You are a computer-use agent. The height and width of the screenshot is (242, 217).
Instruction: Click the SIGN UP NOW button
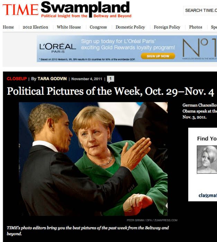[x=158, y=56]
